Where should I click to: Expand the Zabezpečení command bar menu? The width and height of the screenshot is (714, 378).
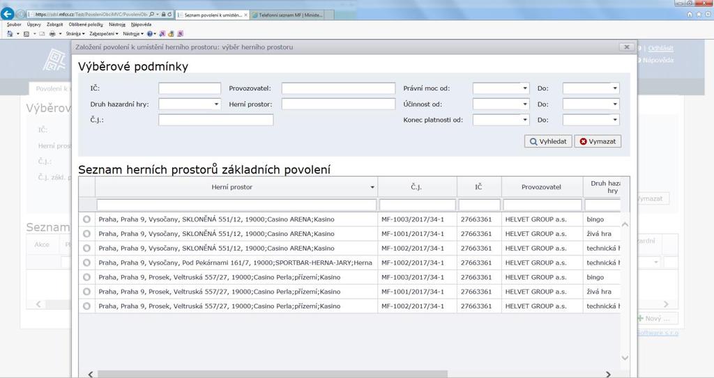(x=104, y=33)
